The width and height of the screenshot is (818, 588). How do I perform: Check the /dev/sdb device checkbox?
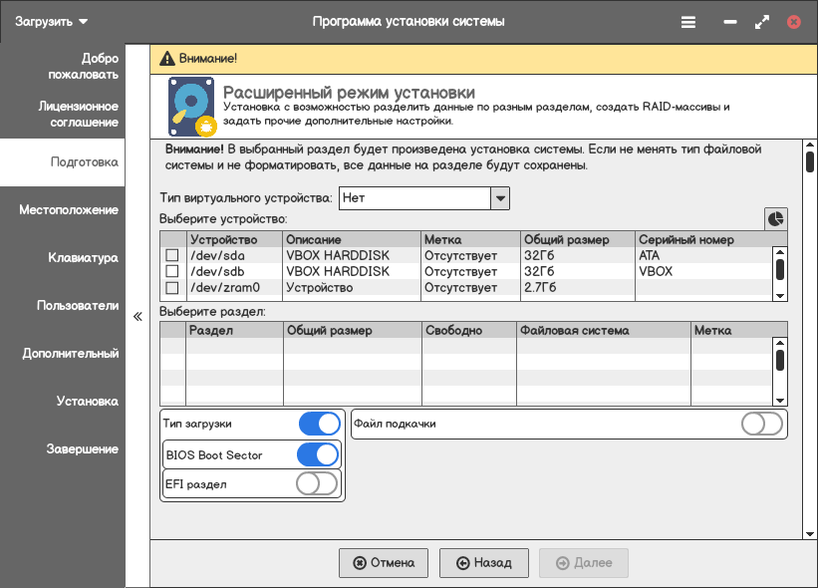[172, 272]
